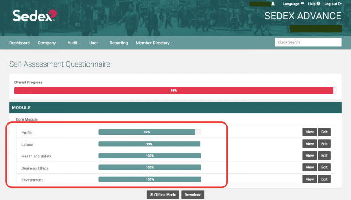The width and height of the screenshot is (351, 200).
Task: Open the Reporting menu item
Action: (x=118, y=43)
